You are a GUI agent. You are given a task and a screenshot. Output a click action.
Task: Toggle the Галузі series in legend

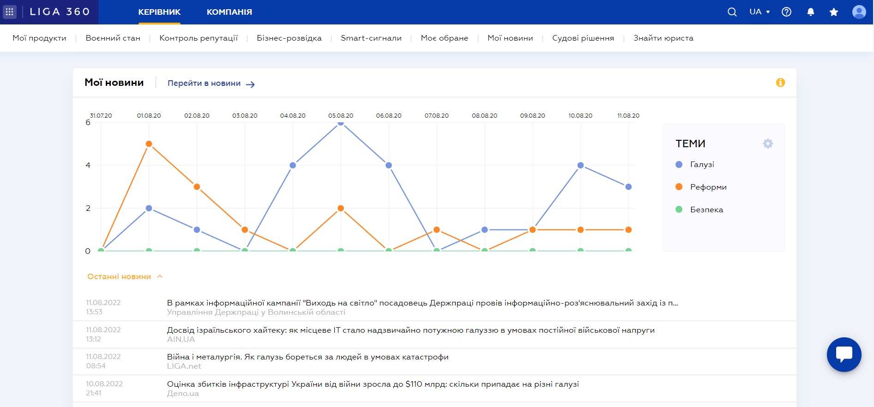[x=695, y=164]
